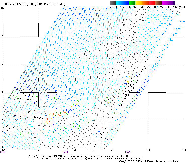
Task: Click the longitude axis label '-18'
Action: [x=148, y=150]
